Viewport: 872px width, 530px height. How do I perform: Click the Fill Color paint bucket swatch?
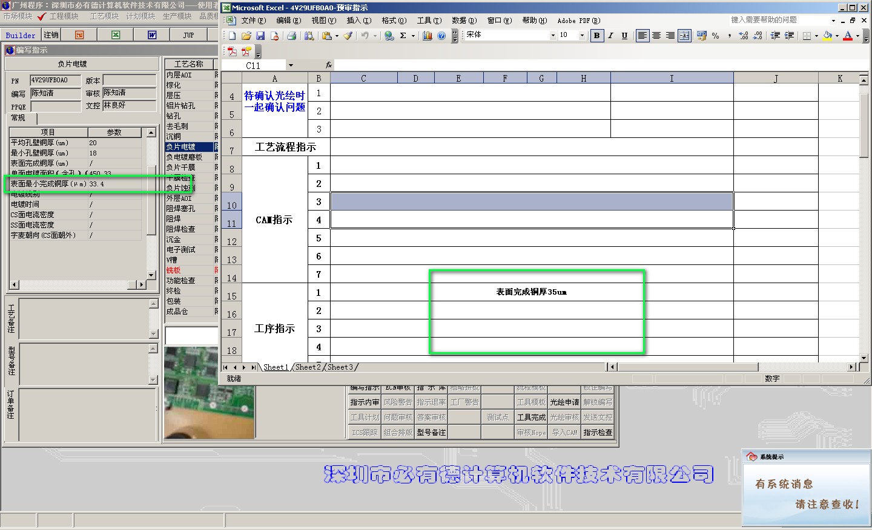[828, 36]
